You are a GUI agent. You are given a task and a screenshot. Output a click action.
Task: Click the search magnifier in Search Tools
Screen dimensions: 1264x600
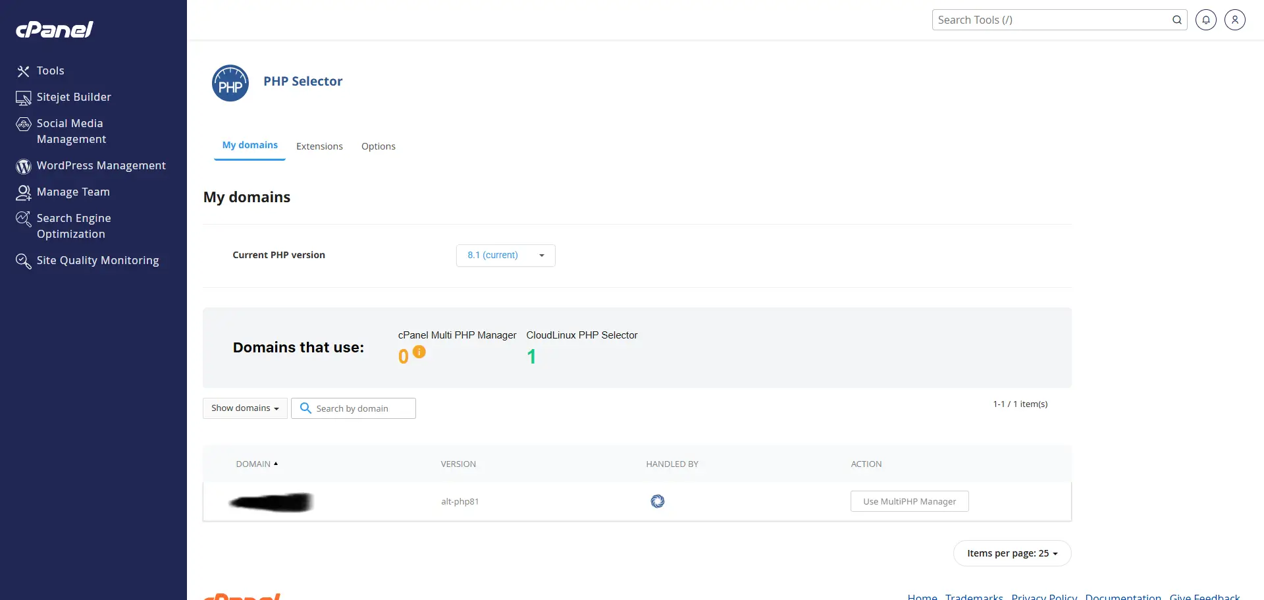click(x=1176, y=20)
